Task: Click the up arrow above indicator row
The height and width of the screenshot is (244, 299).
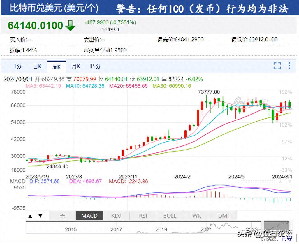Action: pyautogui.click(x=31, y=216)
